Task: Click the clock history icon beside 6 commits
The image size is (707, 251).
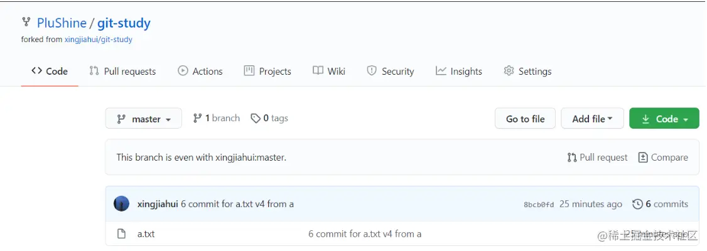Action: click(x=637, y=204)
